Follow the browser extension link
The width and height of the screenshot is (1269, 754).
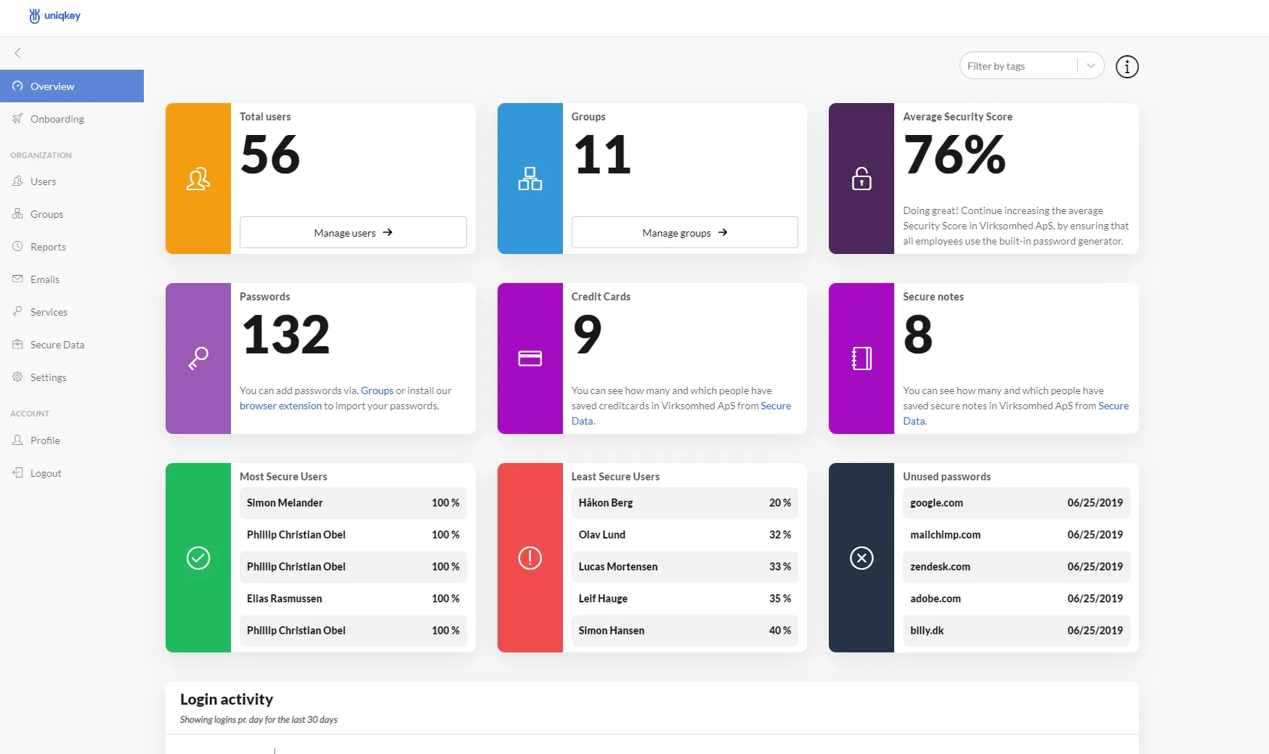coord(280,406)
